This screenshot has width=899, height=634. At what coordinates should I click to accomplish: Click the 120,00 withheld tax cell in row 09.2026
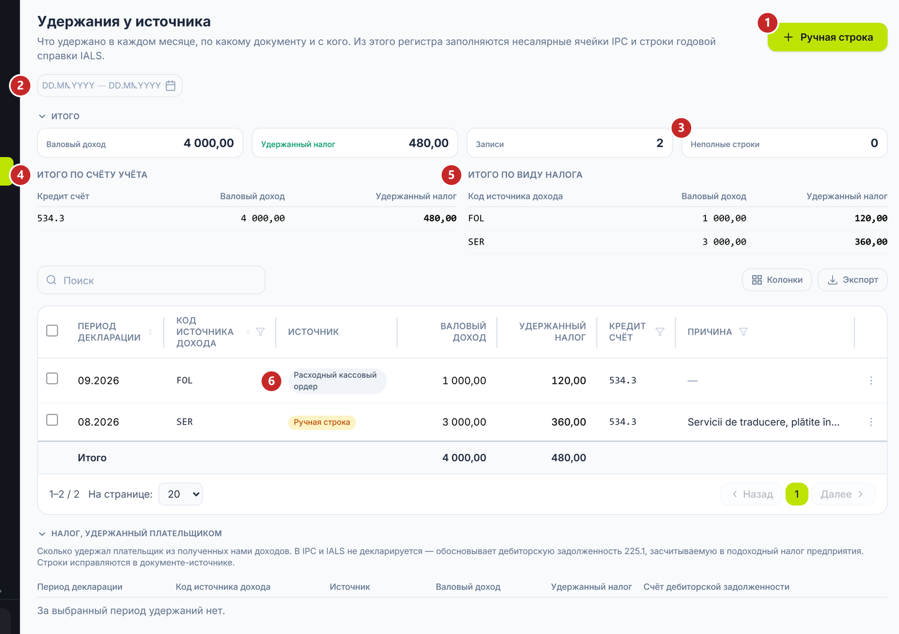(x=569, y=381)
